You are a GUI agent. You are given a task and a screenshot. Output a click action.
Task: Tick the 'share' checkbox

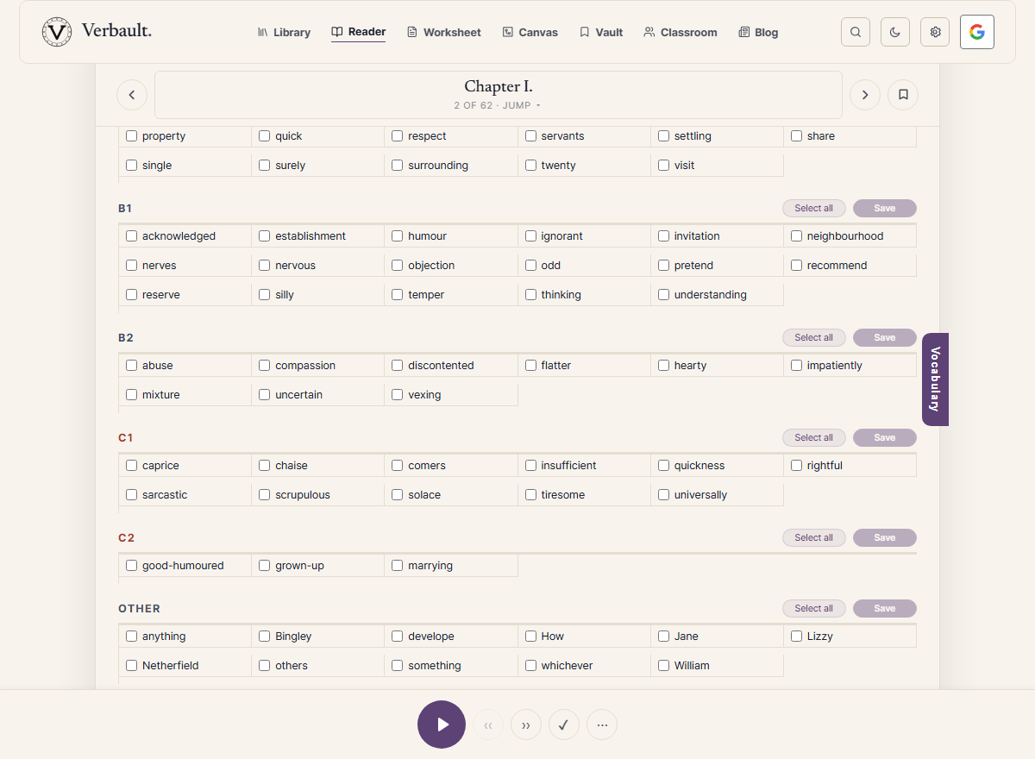(x=797, y=135)
